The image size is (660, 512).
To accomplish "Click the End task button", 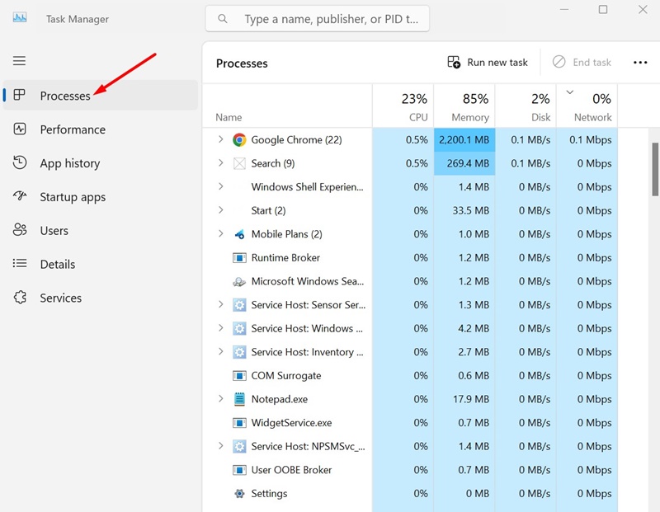I will click(x=582, y=63).
